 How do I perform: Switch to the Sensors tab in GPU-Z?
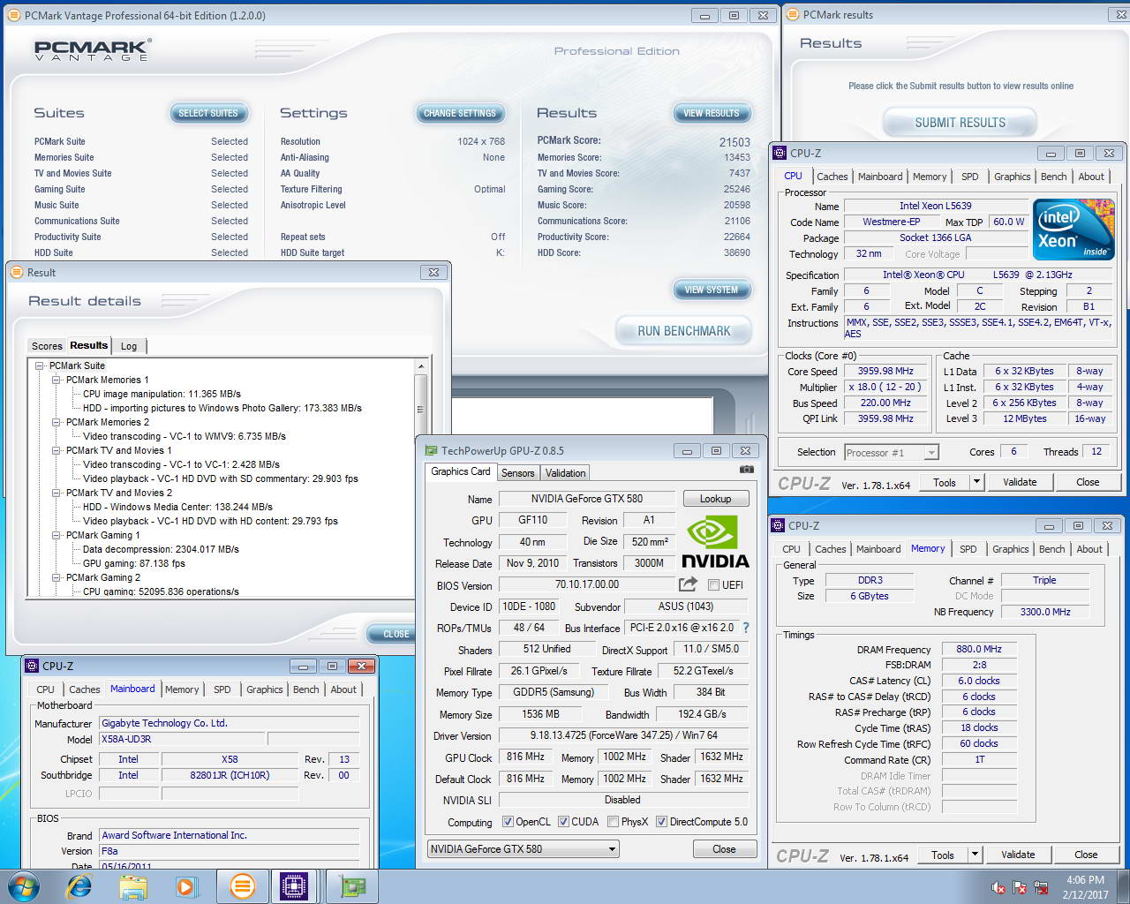coord(518,473)
